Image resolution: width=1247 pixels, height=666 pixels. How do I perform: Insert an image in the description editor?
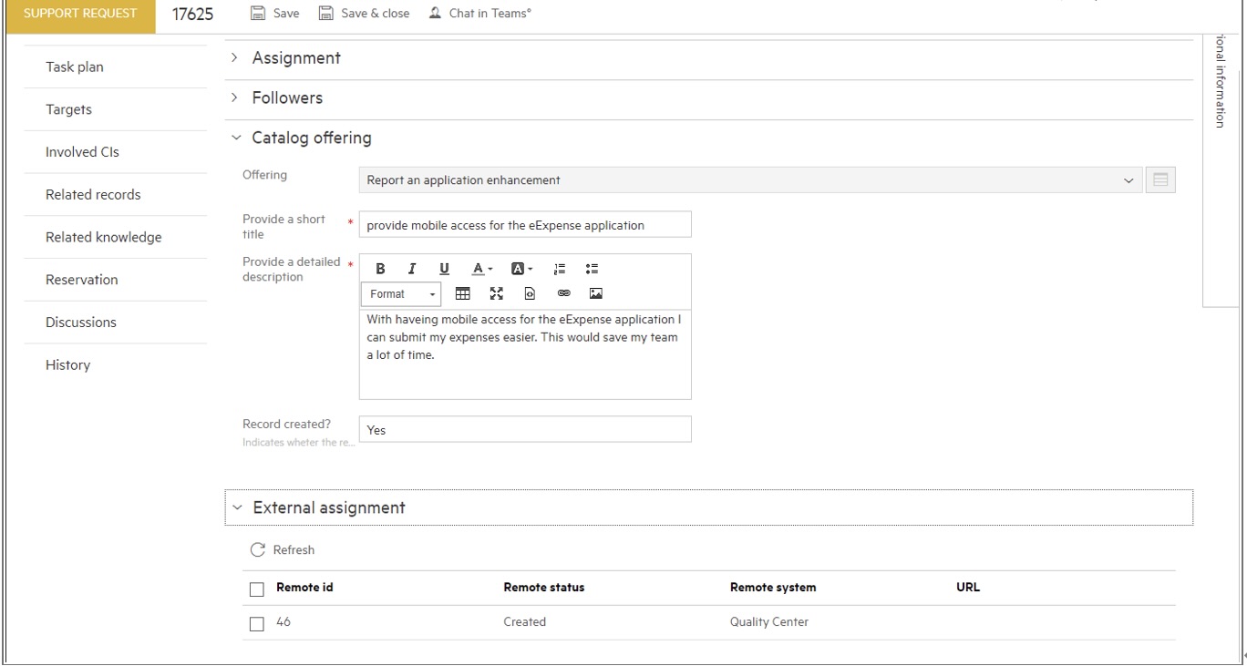tap(596, 293)
